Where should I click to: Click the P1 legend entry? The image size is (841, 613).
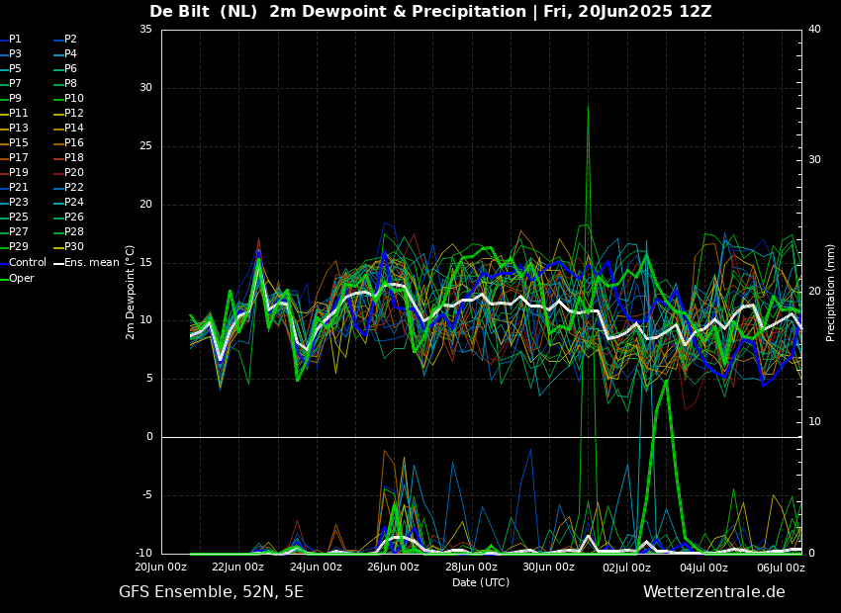pyautogui.click(x=15, y=40)
